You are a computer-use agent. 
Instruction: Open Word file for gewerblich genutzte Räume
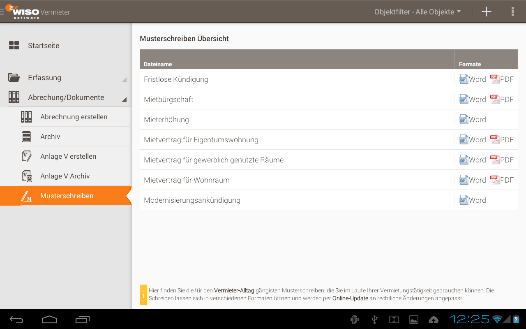pos(473,160)
